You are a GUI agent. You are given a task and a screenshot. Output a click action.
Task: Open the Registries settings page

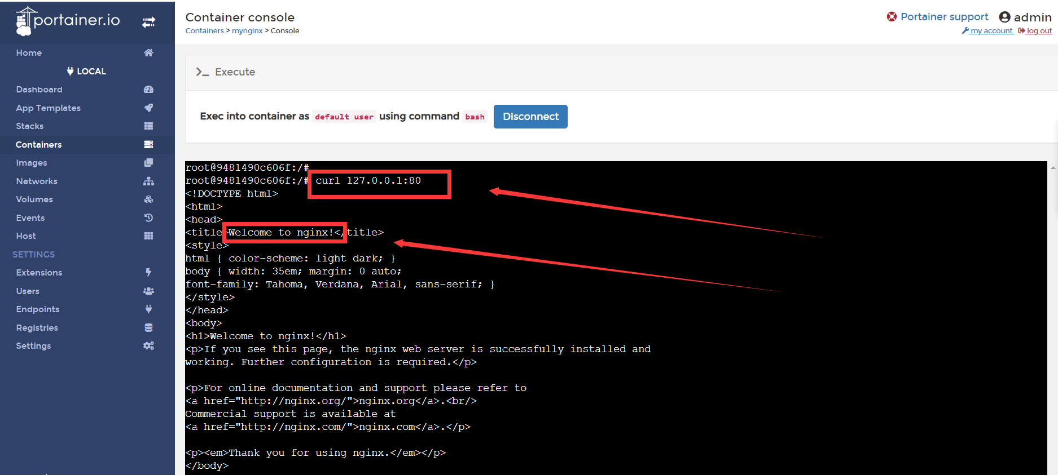tap(37, 327)
